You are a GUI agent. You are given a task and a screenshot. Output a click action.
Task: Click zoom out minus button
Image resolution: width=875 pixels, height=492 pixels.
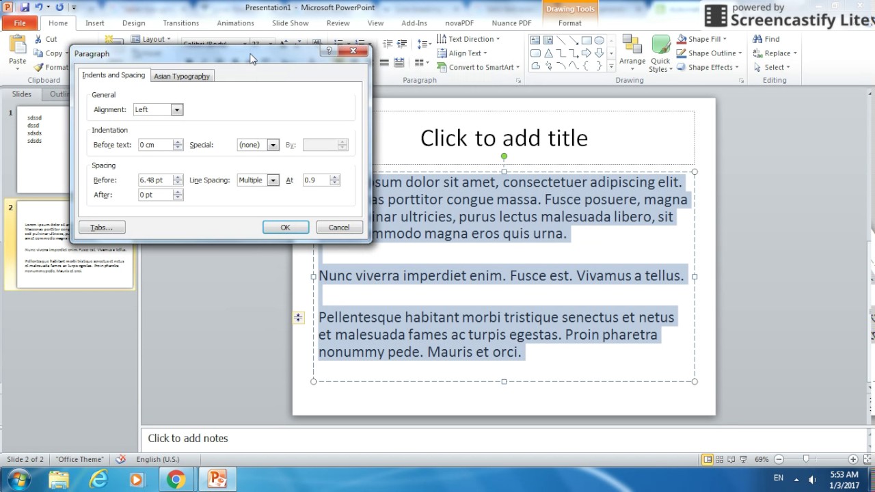pos(779,459)
